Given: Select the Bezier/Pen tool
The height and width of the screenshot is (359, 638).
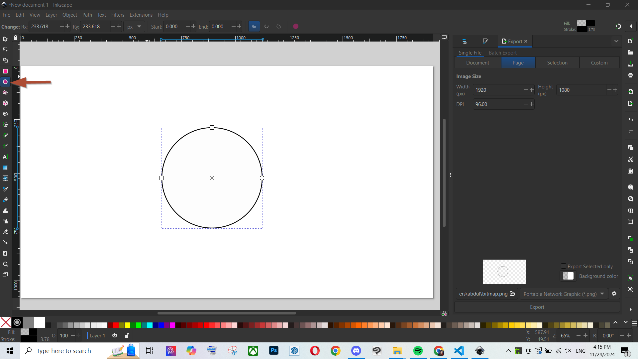Looking at the screenshot, I should pyautogui.click(x=5, y=125).
